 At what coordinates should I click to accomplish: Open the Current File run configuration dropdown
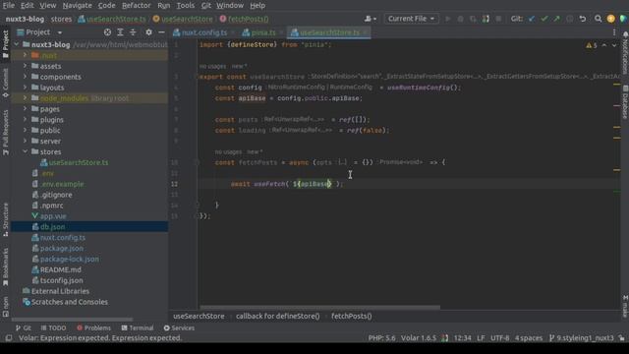coord(411,19)
